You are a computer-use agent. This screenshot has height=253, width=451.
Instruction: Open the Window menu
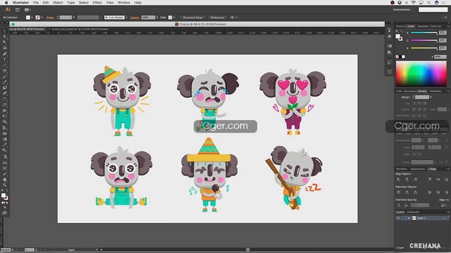124,3
